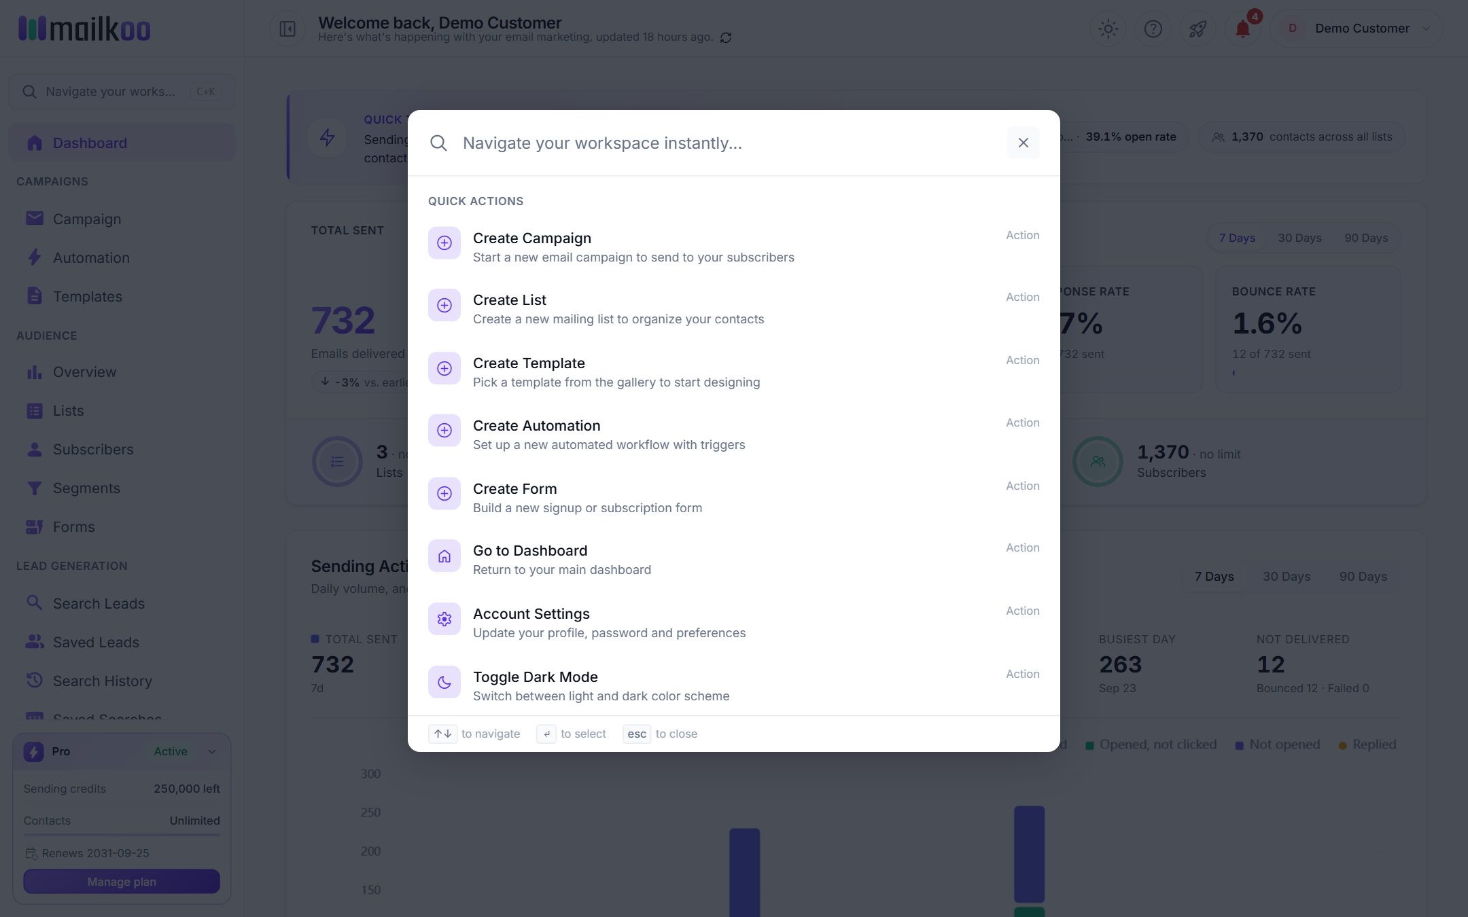1468x917 pixels.
Task: Open audience Overview in the sidebar
Action: (x=122, y=372)
